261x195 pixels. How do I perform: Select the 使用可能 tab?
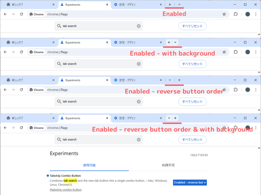click(89, 165)
